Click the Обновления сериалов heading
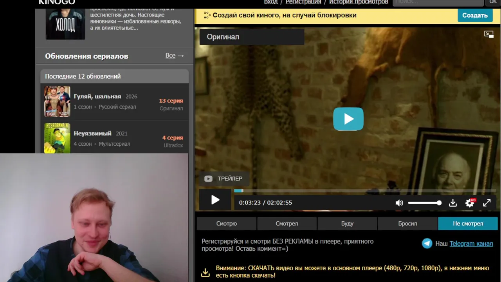Image resolution: width=501 pixels, height=282 pixels. click(x=87, y=56)
